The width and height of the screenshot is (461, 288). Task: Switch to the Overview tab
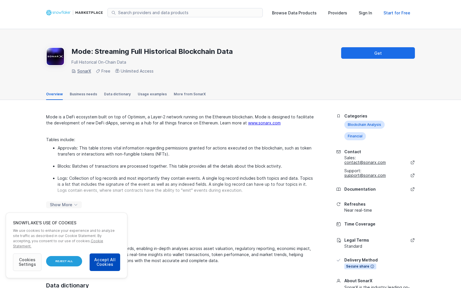pyautogui.click(x=54, y=94)
